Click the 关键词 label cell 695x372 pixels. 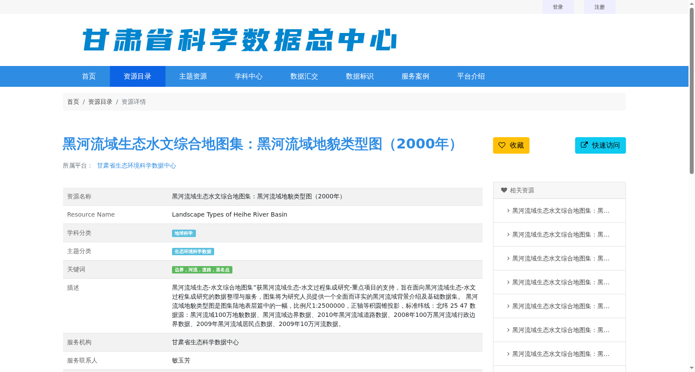(x=115, y=270)
